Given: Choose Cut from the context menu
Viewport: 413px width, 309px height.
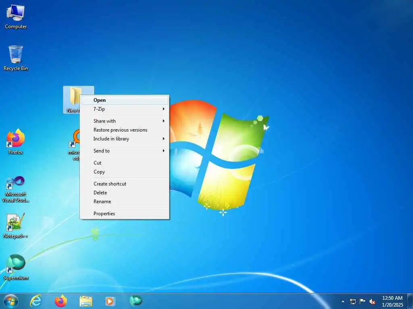Looking at the screenshot, I should [124, 163].
